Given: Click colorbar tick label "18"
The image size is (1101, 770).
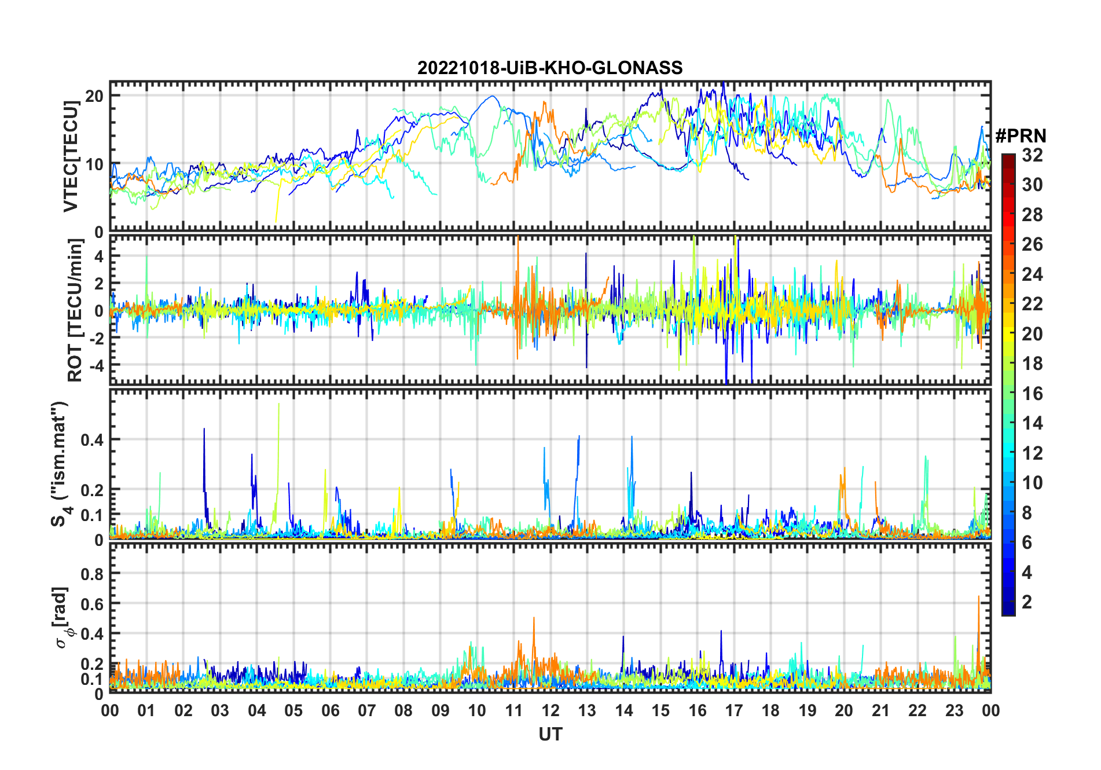Looking at the screenshot, I should 1032,364.
